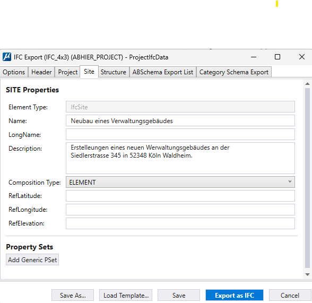Open the ABSchema Export List tab

click(163, 72)
